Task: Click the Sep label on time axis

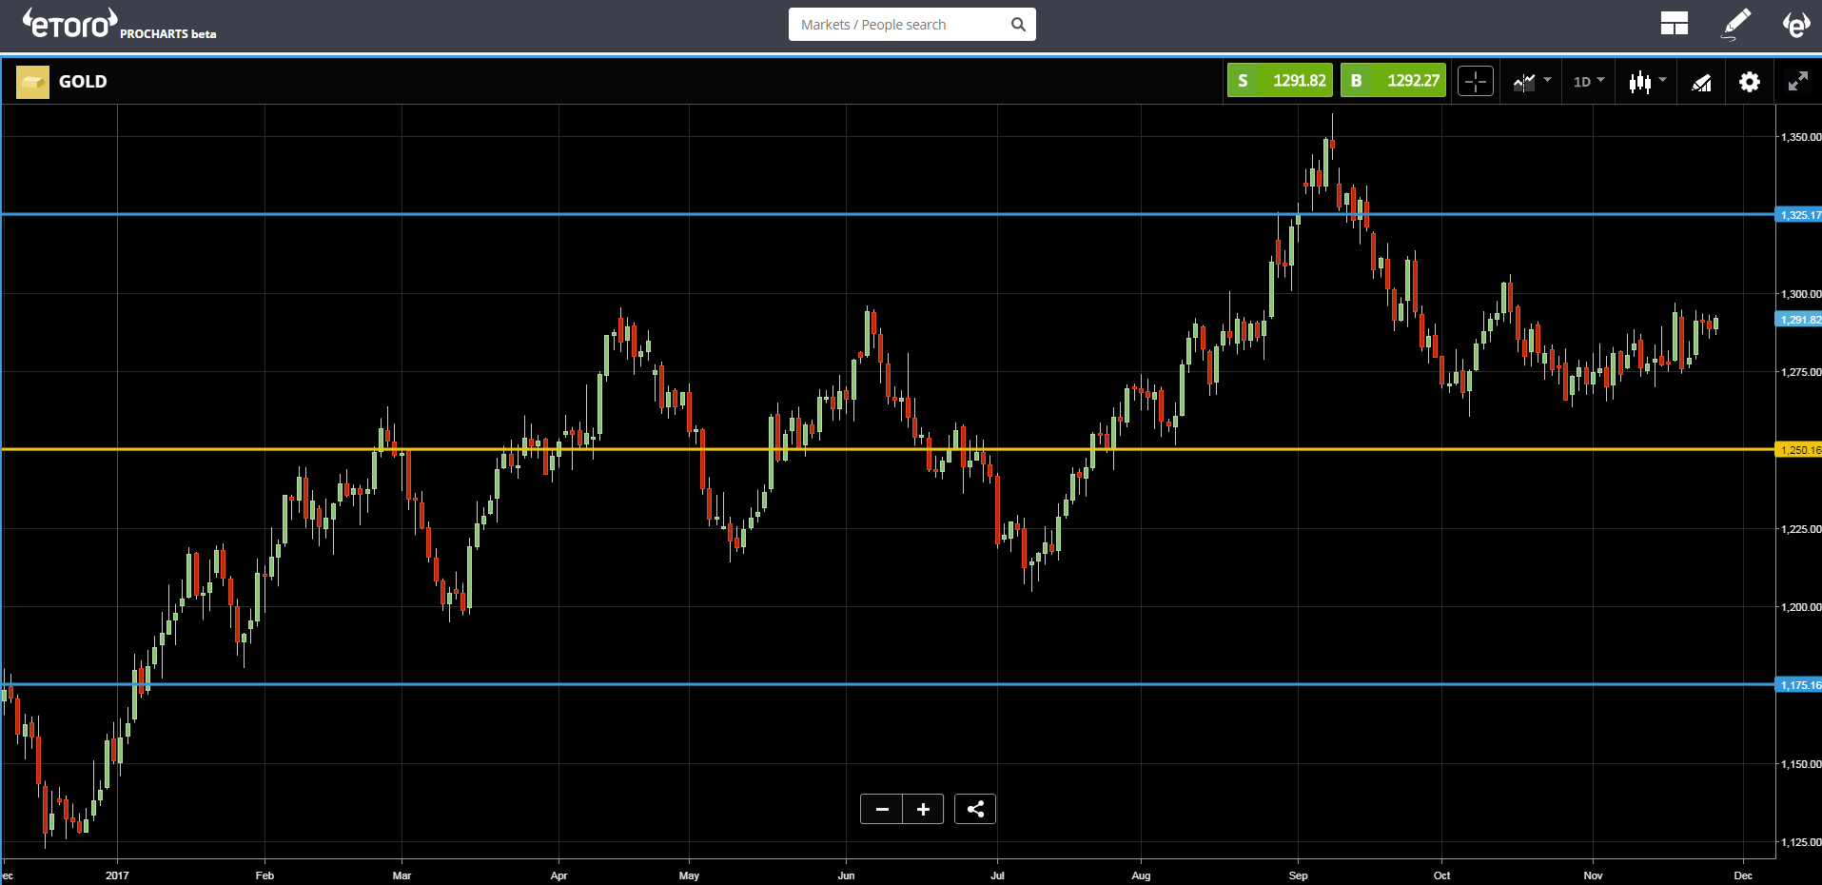Action: [x=1298, y=875]
